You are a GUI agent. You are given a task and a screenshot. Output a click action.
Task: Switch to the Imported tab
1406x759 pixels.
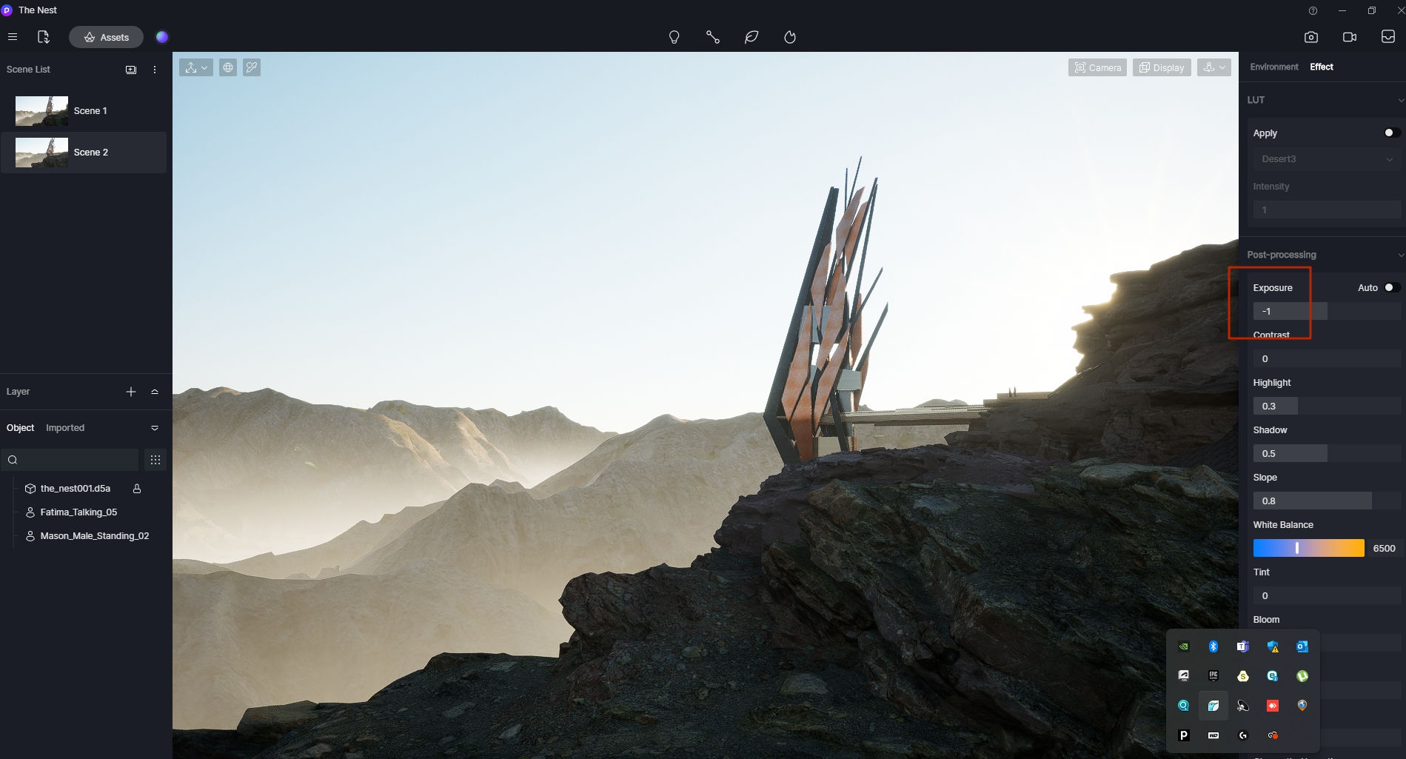click(x=65, y=428)
